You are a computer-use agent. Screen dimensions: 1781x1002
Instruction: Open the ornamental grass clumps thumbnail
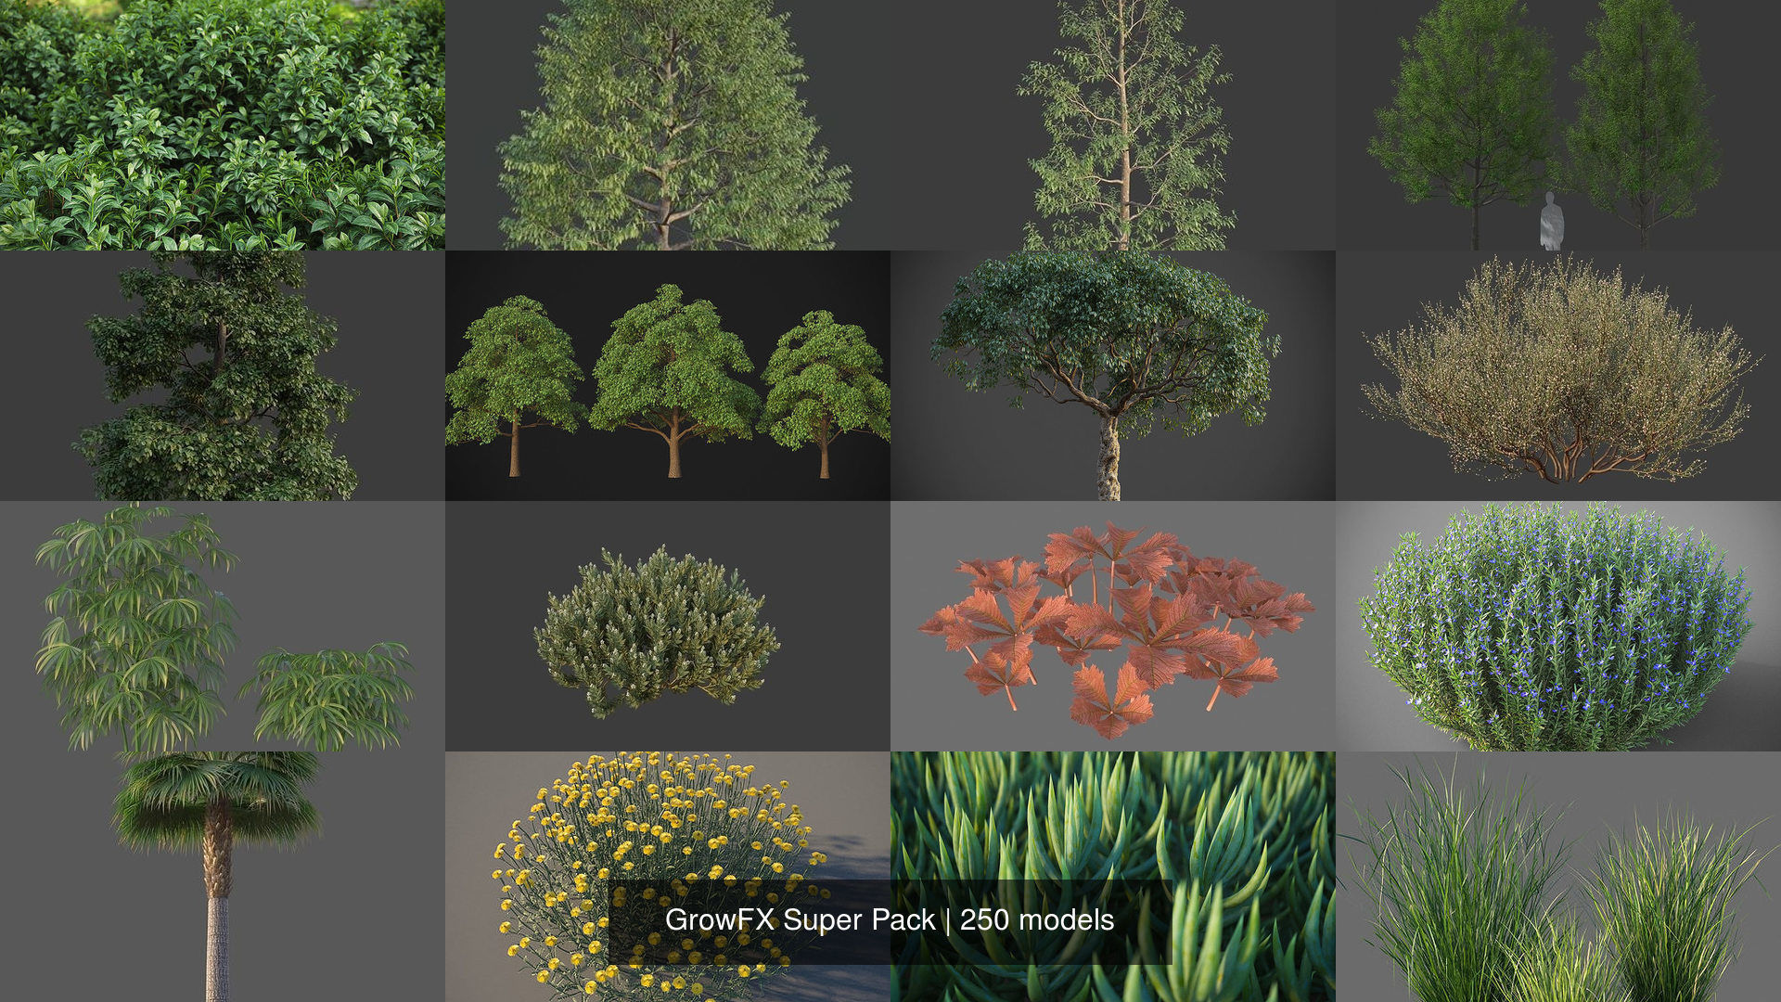coord(1558,877)
